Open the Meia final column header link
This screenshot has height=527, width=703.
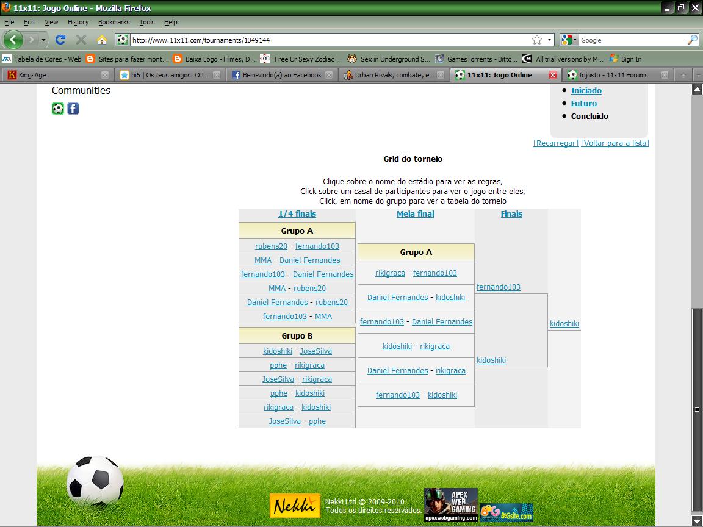(415, 213)
